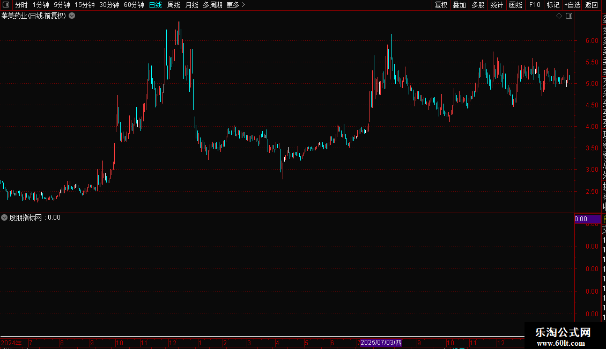Switch to the 分时 intraday view

21,5
